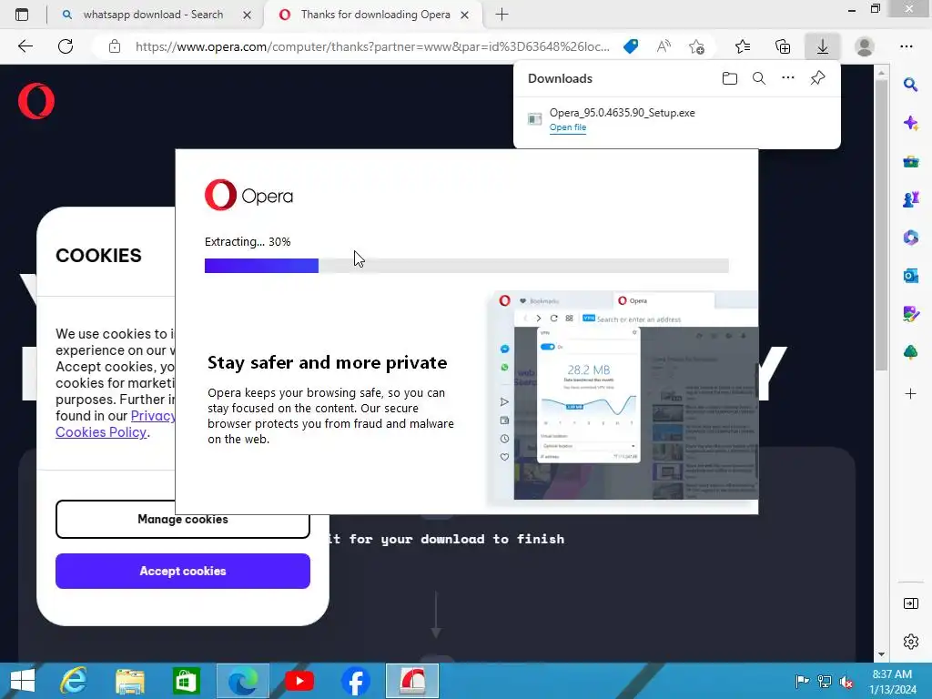Click Accept cookies button
Screen dimensions: 932x699
(x=183, y=572)
